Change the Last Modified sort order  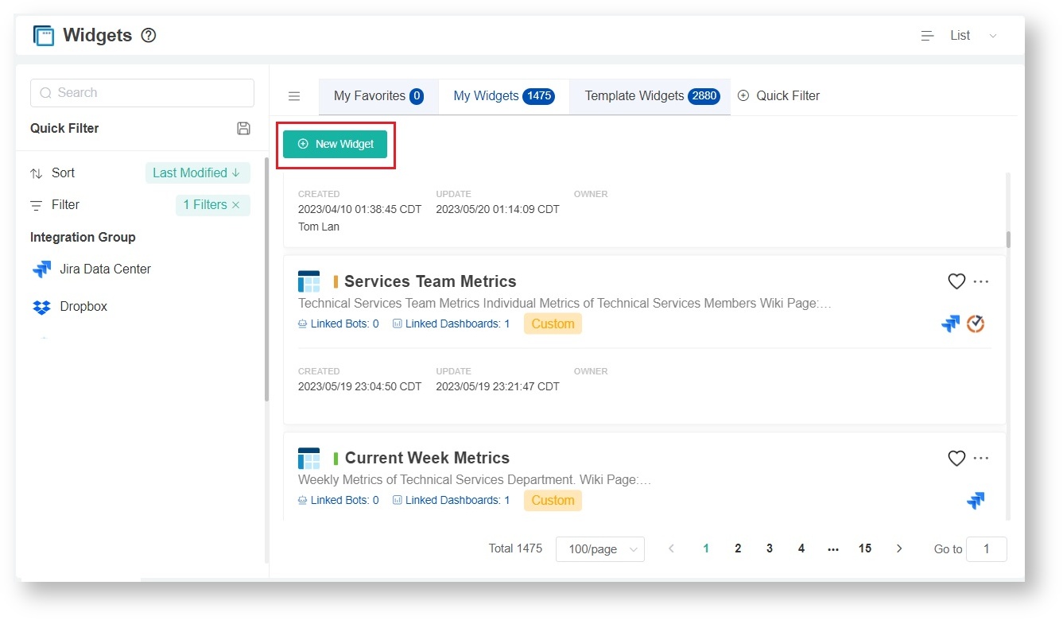(196, 173)
